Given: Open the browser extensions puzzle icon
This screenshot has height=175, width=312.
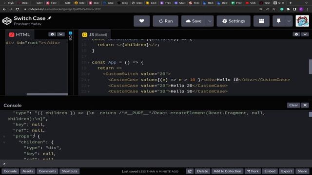Looking at the screenshot, I should 288,9.
